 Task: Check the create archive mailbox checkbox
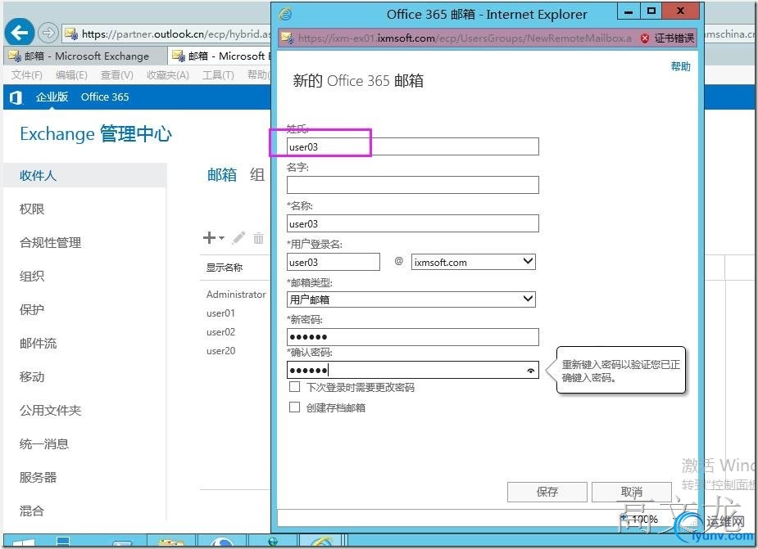coord(294,407)
